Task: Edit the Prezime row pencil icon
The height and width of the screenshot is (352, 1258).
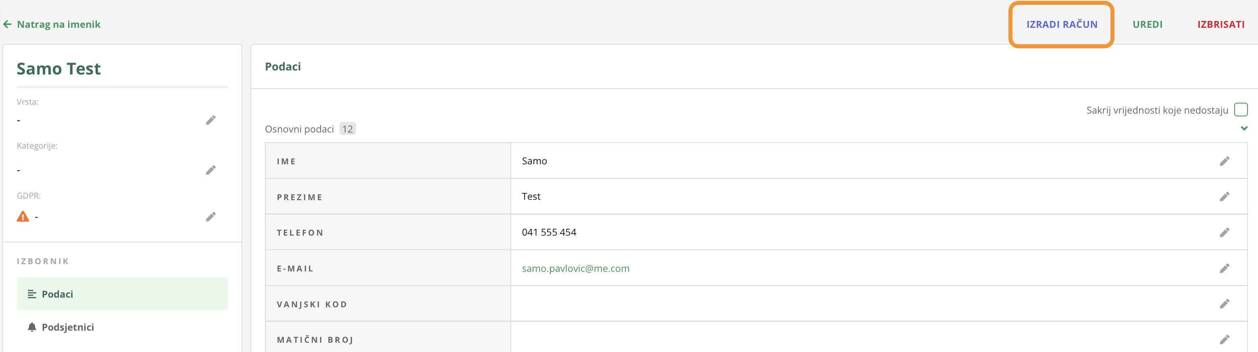Action: tap(1224, 197)
